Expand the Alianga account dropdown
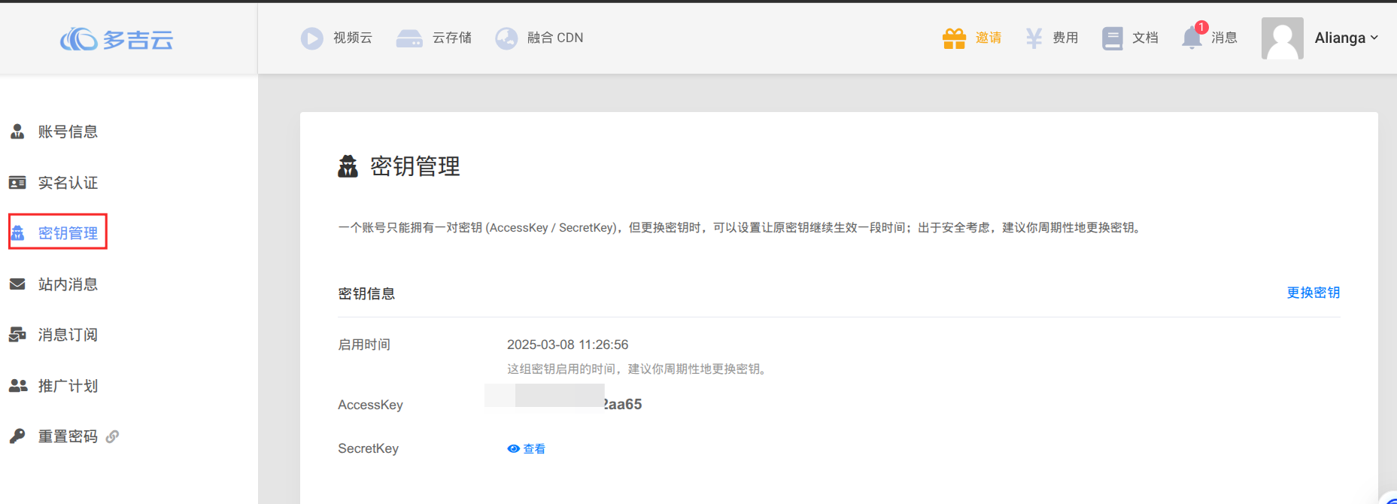This screenshot has height=504, width=1397. tap(1346, 38)
